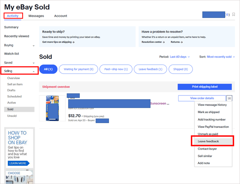Screen dimensions: 240x184
Task: Filter by Leave feedback (1)
Action: [x=150, y=69]
